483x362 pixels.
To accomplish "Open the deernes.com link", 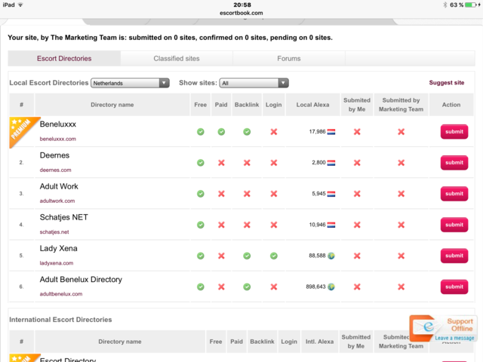I will click(x=55, y=170).
